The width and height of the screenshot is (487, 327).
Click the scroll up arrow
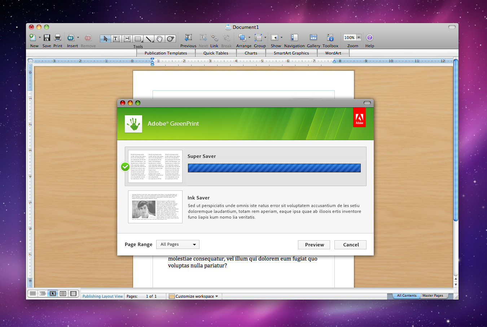click(x=456, y=279)
